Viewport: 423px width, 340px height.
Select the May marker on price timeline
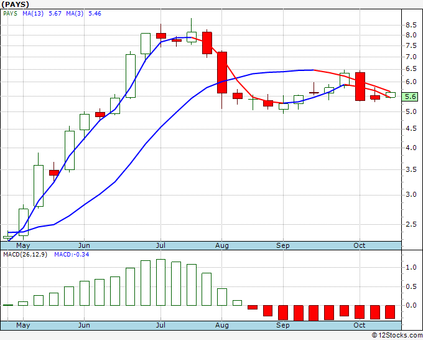pos(23,245)
